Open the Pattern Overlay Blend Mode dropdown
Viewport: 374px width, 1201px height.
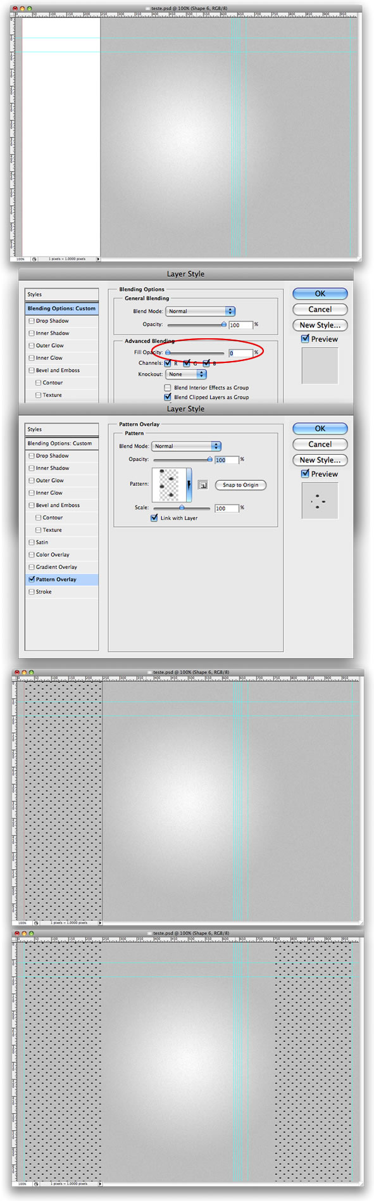coord(186,446)
